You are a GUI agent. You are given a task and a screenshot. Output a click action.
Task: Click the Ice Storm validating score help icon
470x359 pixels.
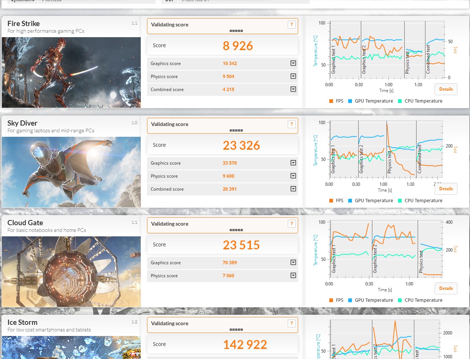point(291,323)
